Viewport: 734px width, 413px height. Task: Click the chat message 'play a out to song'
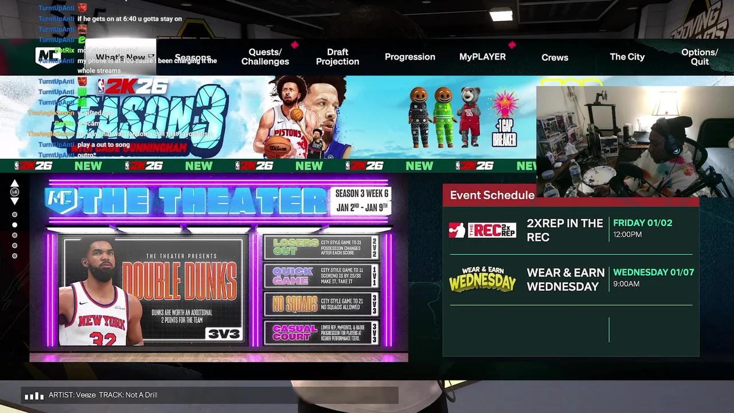click(x=103, y=145)
